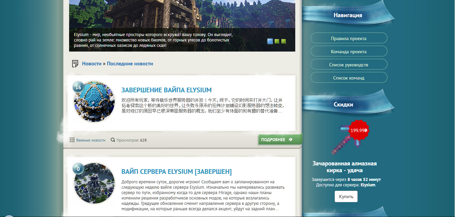Select the first blue slider indicator square
The height and width of the screenshot is (217, 455).
pyautogui.click(x=270, y=41)
